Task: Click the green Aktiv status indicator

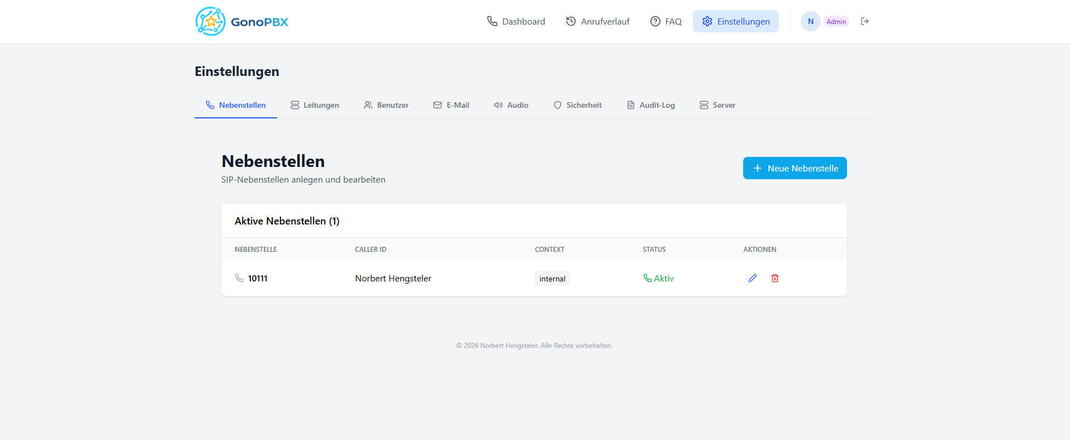Action: pyautogui.click(x=658, y=278)
